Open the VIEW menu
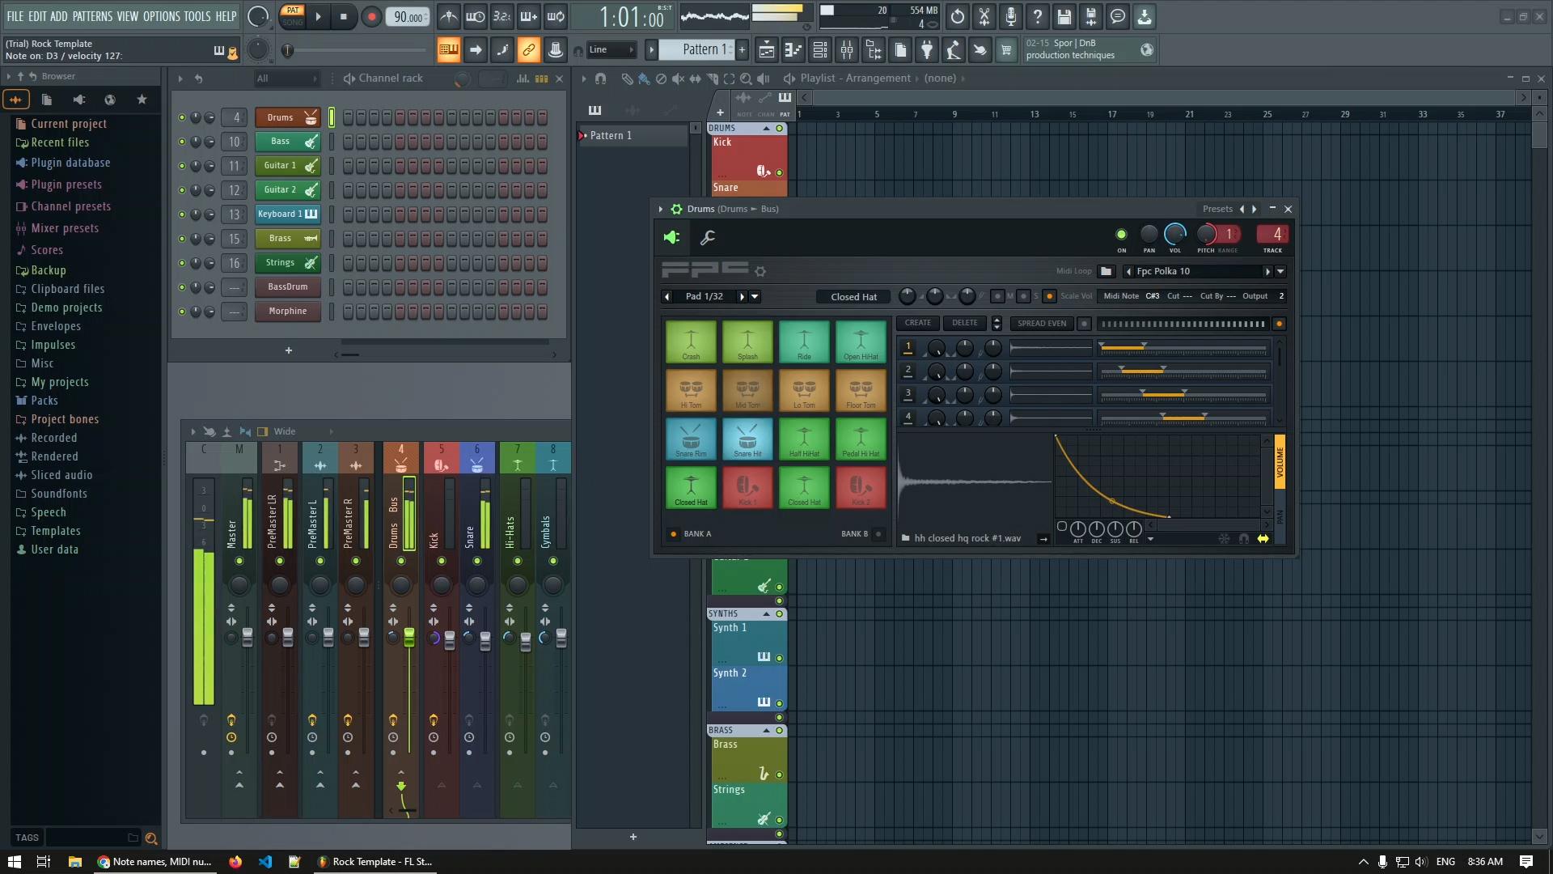1553x874 pixels. pos(128,16)
